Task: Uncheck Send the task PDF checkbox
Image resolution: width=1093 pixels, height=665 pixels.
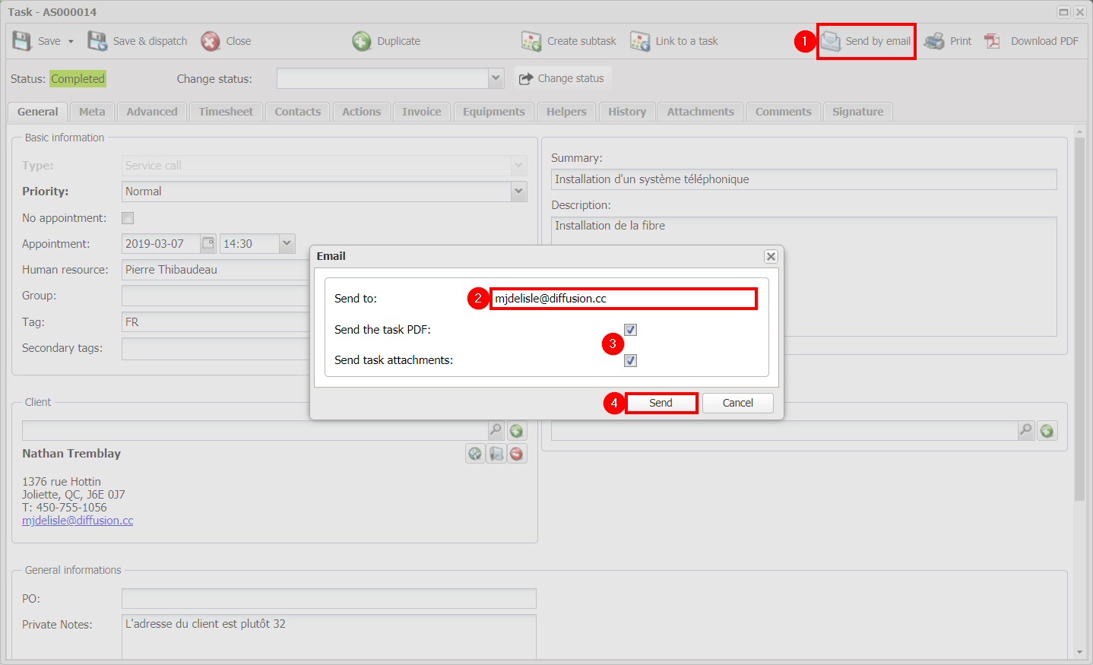Action: 630,329
